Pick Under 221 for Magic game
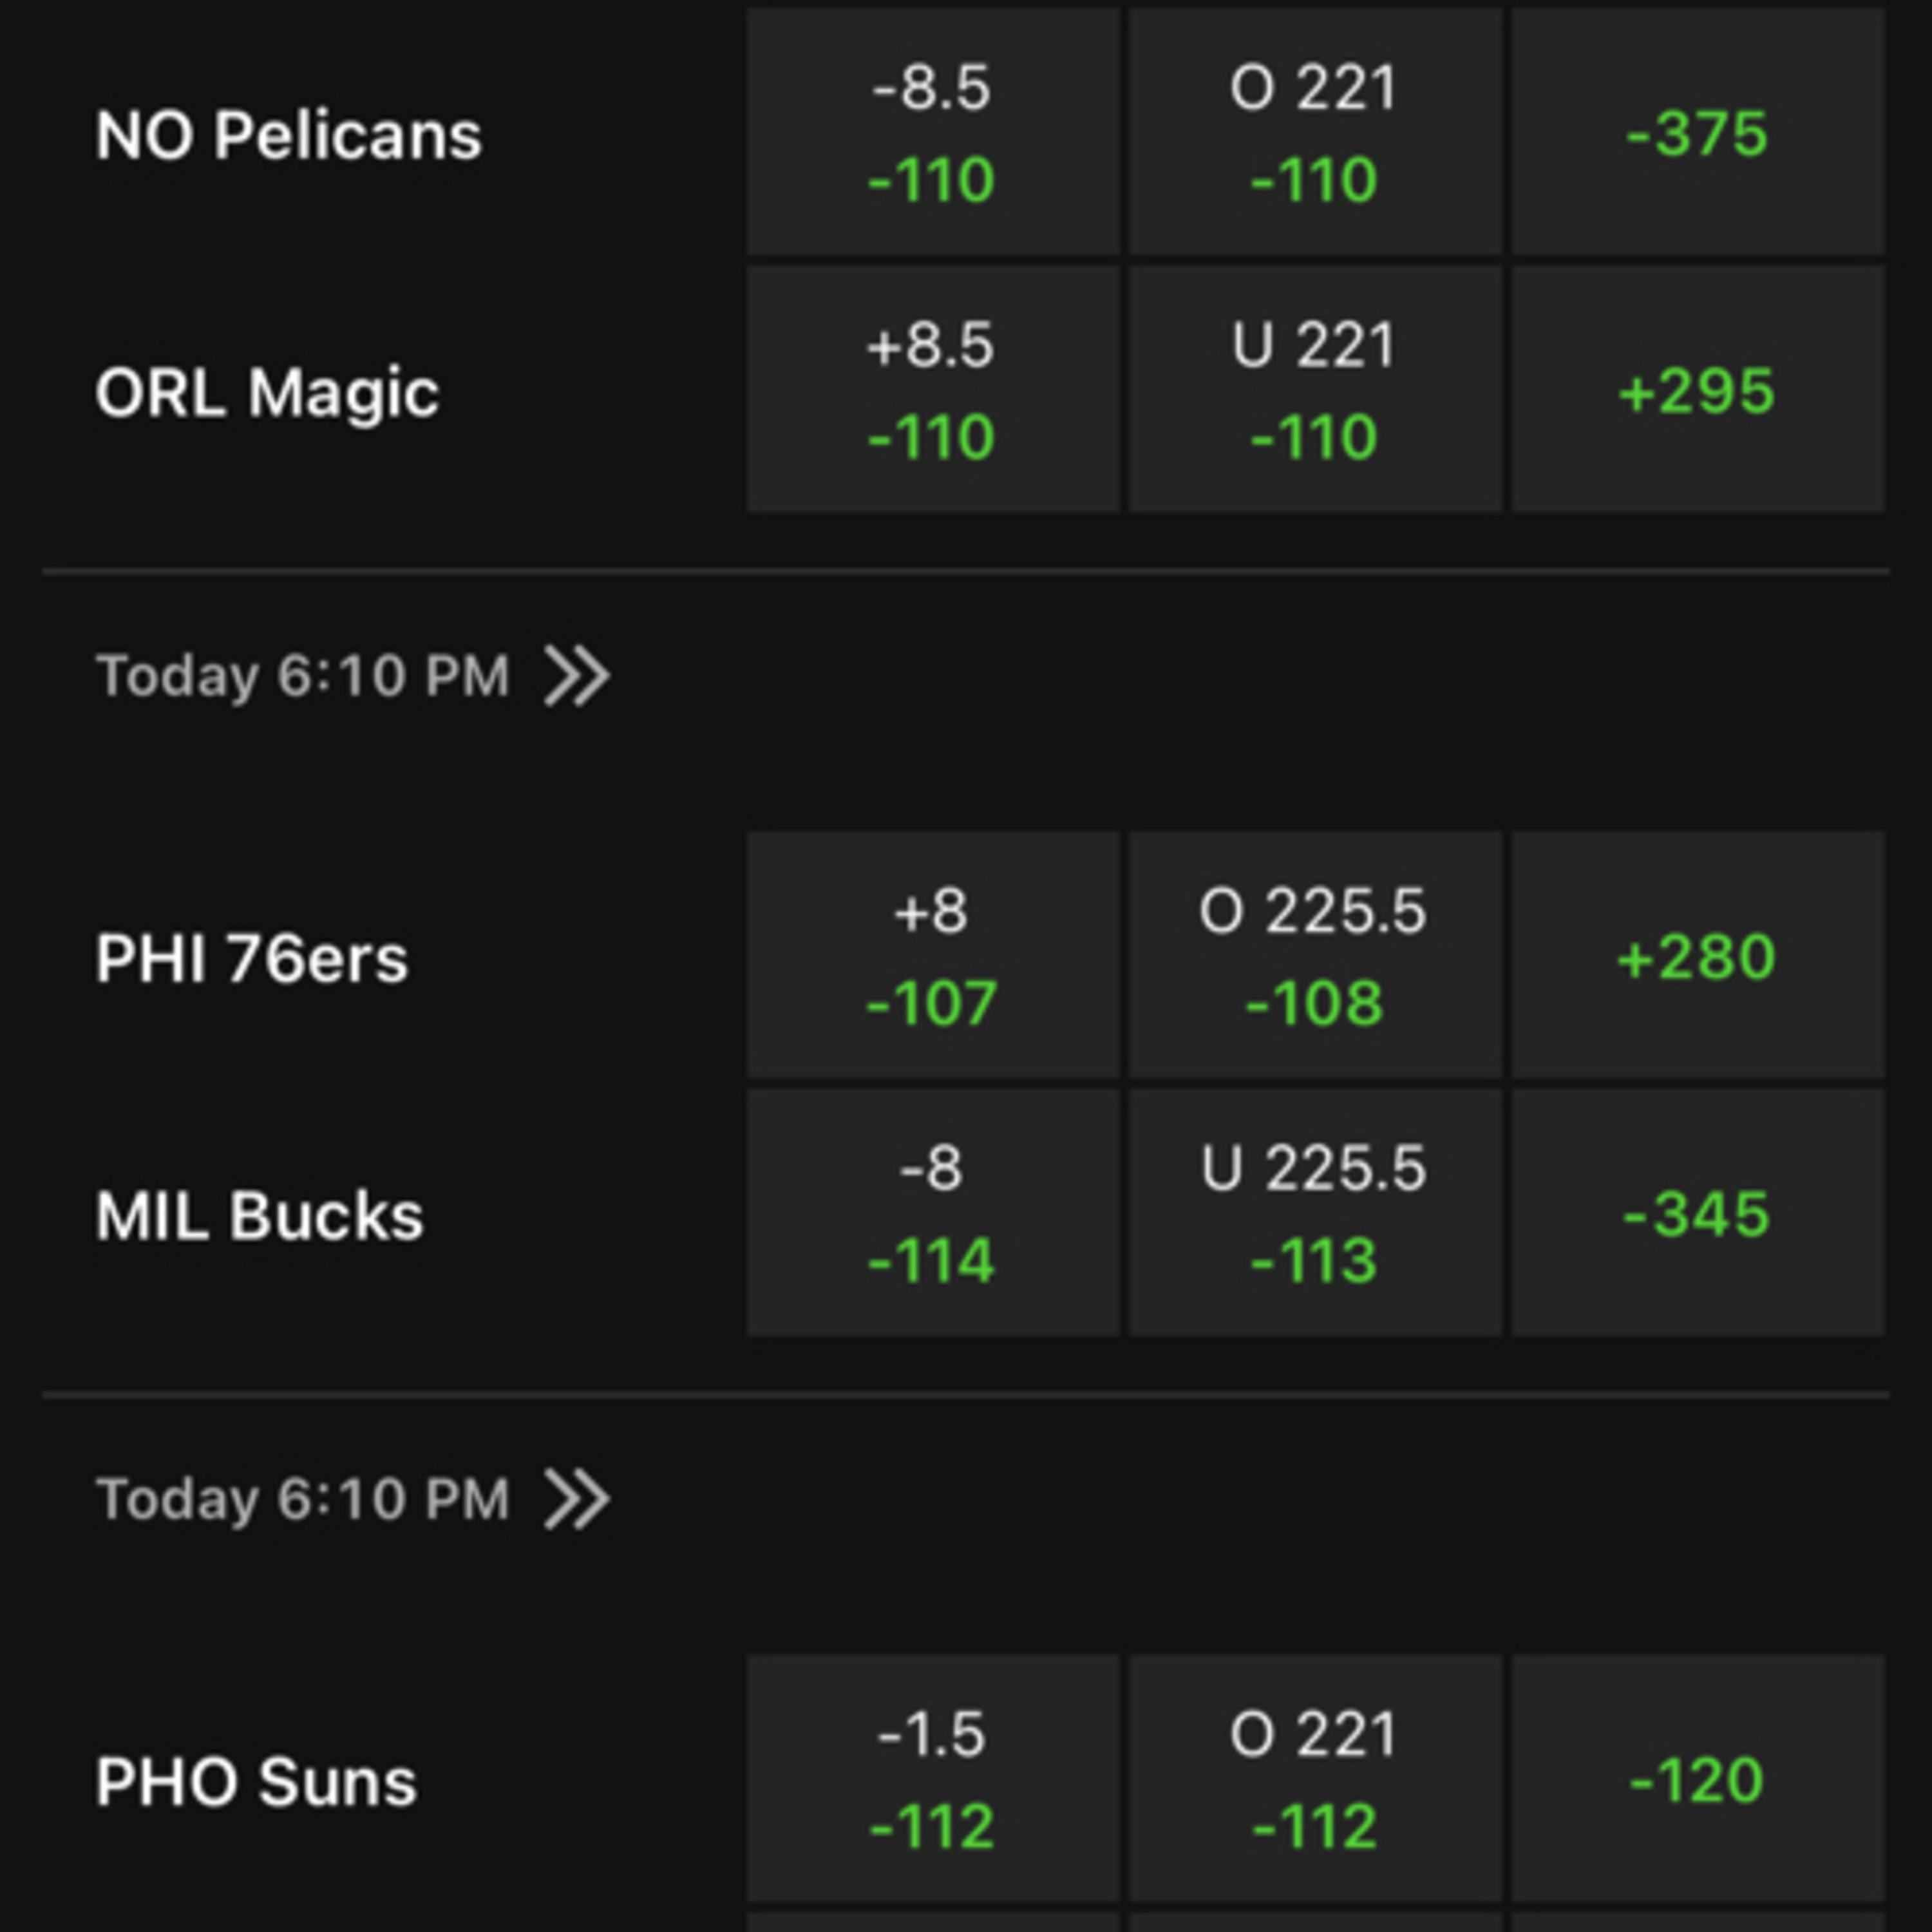1932x1932 pixels. (1314, 389)
